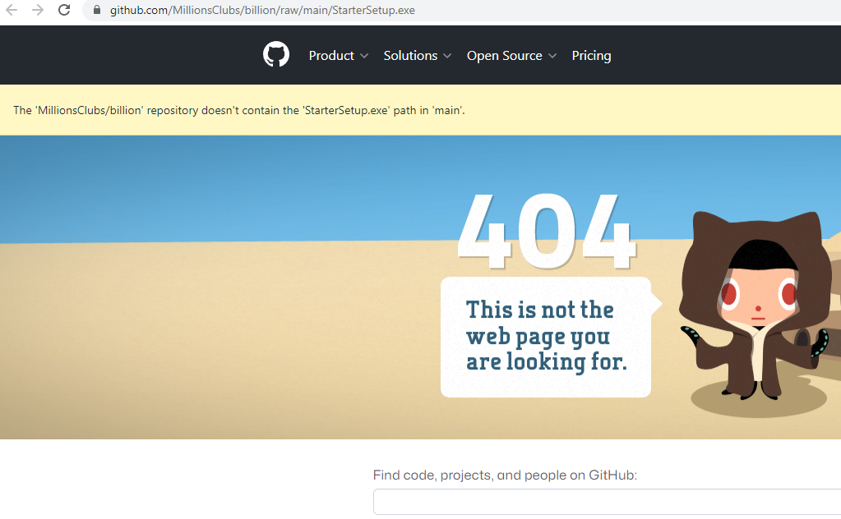The width and height of the screenshot is (841, 519).
Task: View site security via padlock icon
Action: (97, 10)
